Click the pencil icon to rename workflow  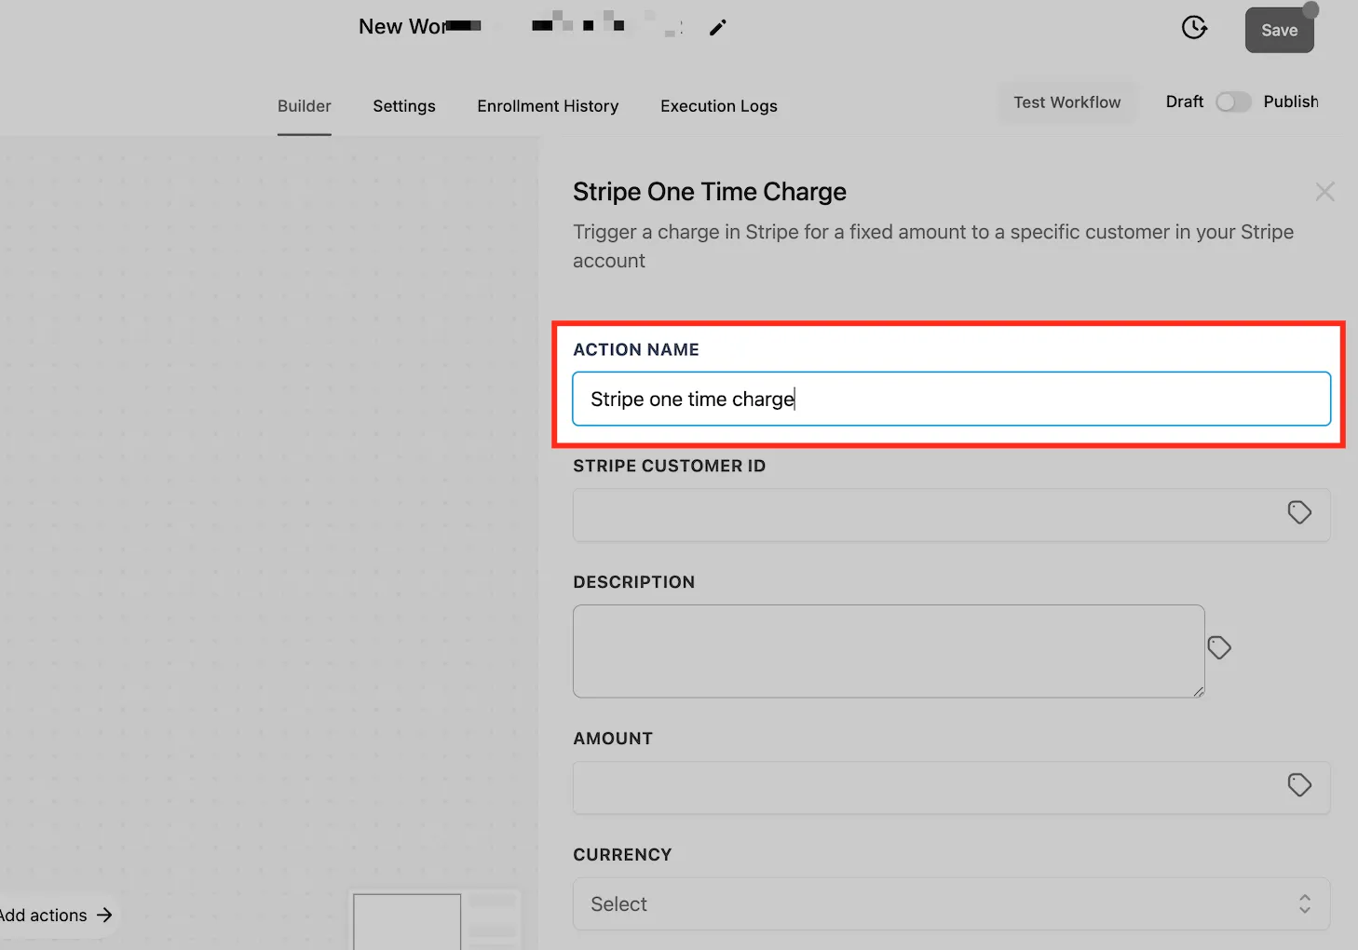717,28
